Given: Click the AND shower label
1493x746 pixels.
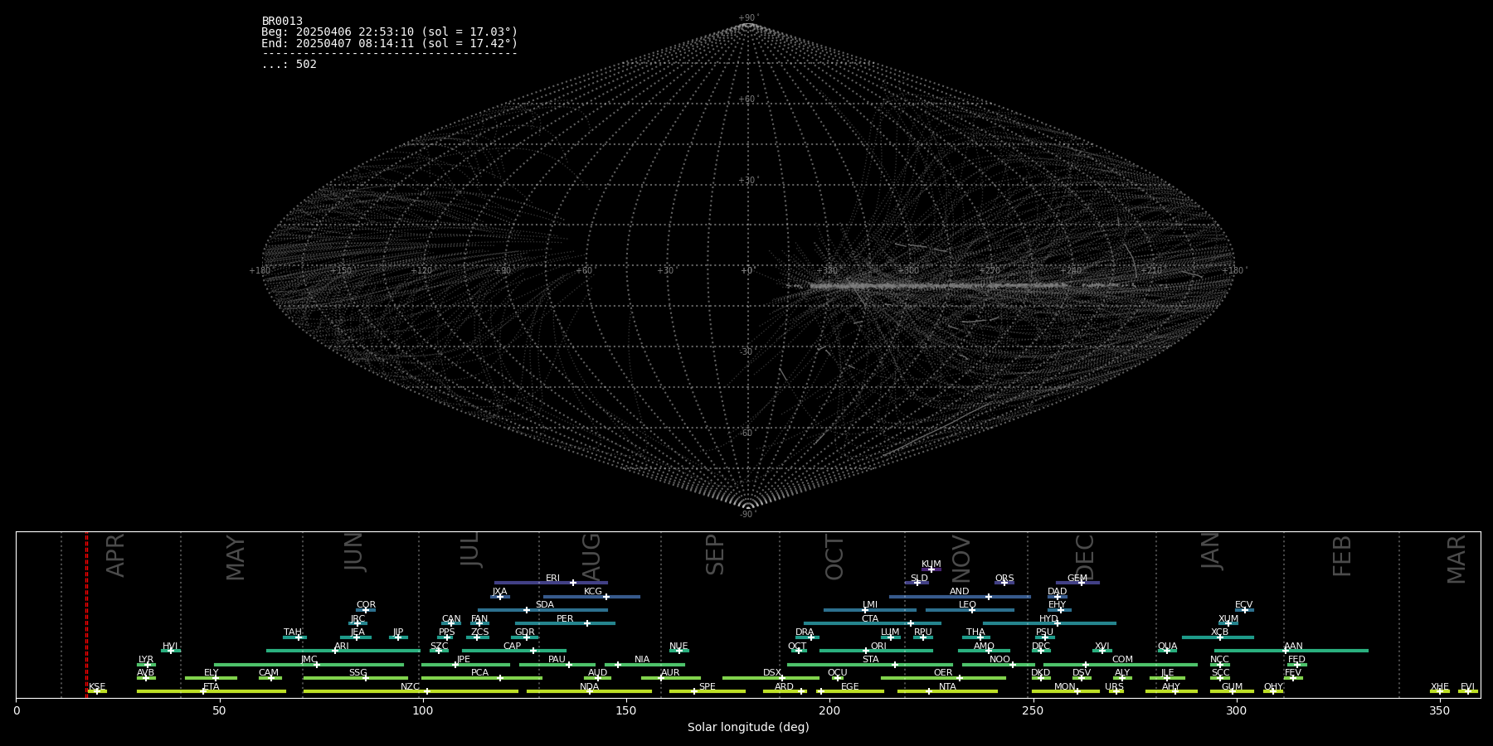Looking at the screenshot, I should (x=959, y=592).
